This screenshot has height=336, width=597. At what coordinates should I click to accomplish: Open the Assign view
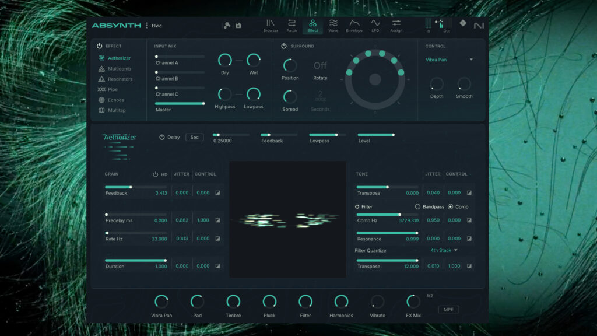tap(396, 25)
